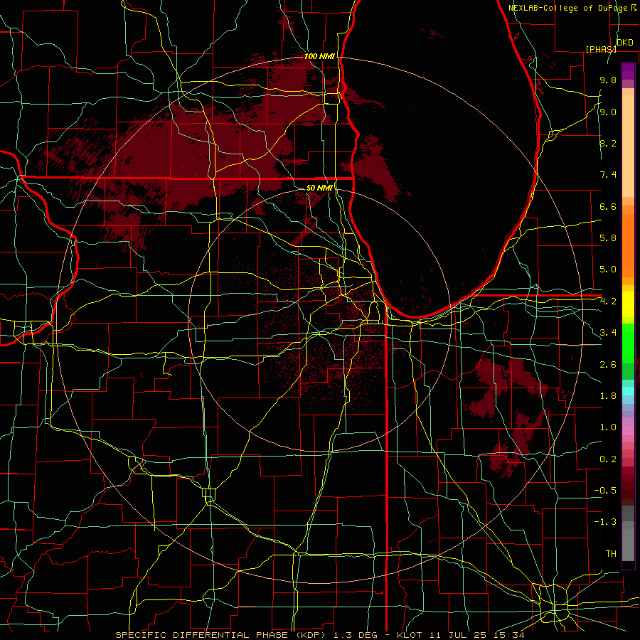Pick the peach band of the color scale
The height and width of the screenshot is (640, 640).
pyautogui.click(x=628, y=146)
